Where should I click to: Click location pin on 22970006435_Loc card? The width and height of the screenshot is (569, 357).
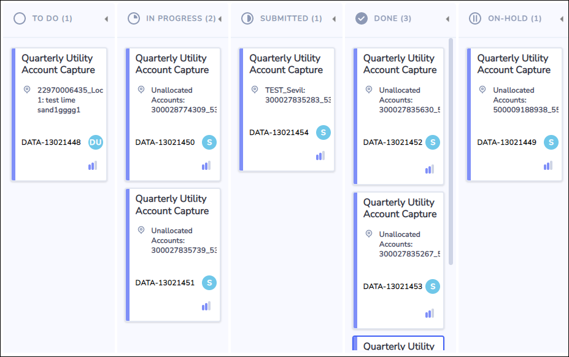(x=27, y=90)
